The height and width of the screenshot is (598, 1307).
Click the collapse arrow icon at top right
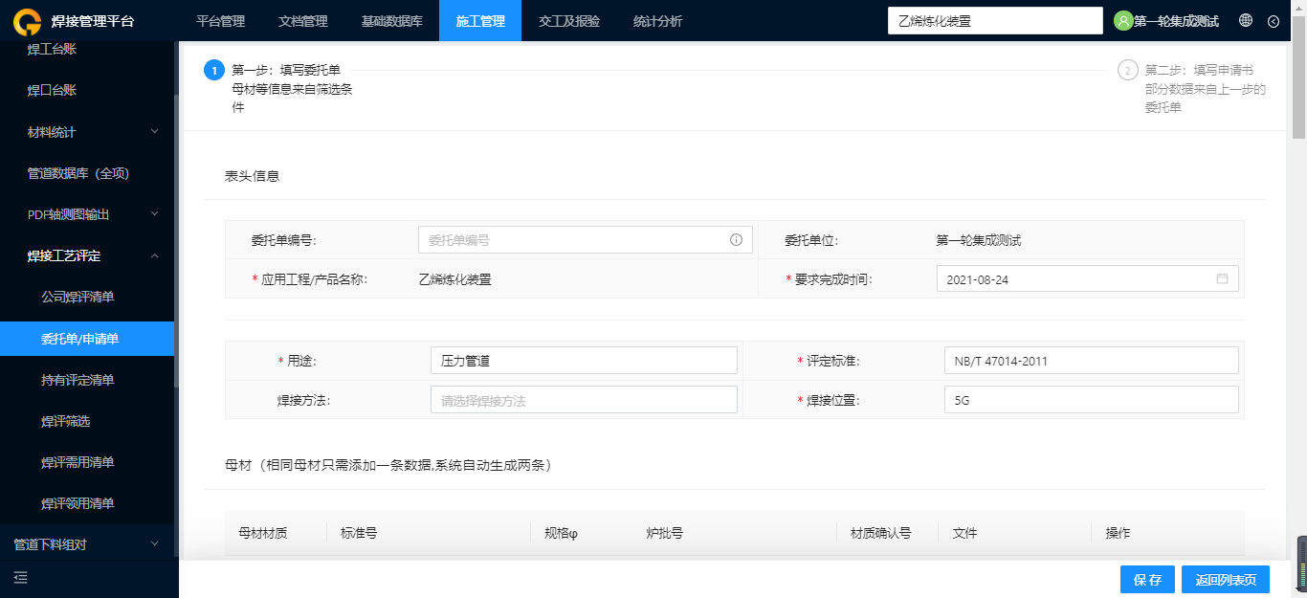(x=1274, y=21)
